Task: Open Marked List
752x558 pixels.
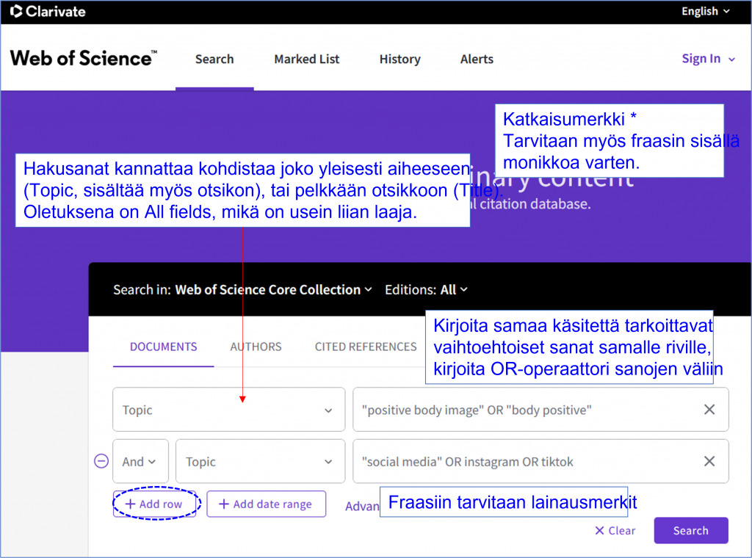Action: 306,59
